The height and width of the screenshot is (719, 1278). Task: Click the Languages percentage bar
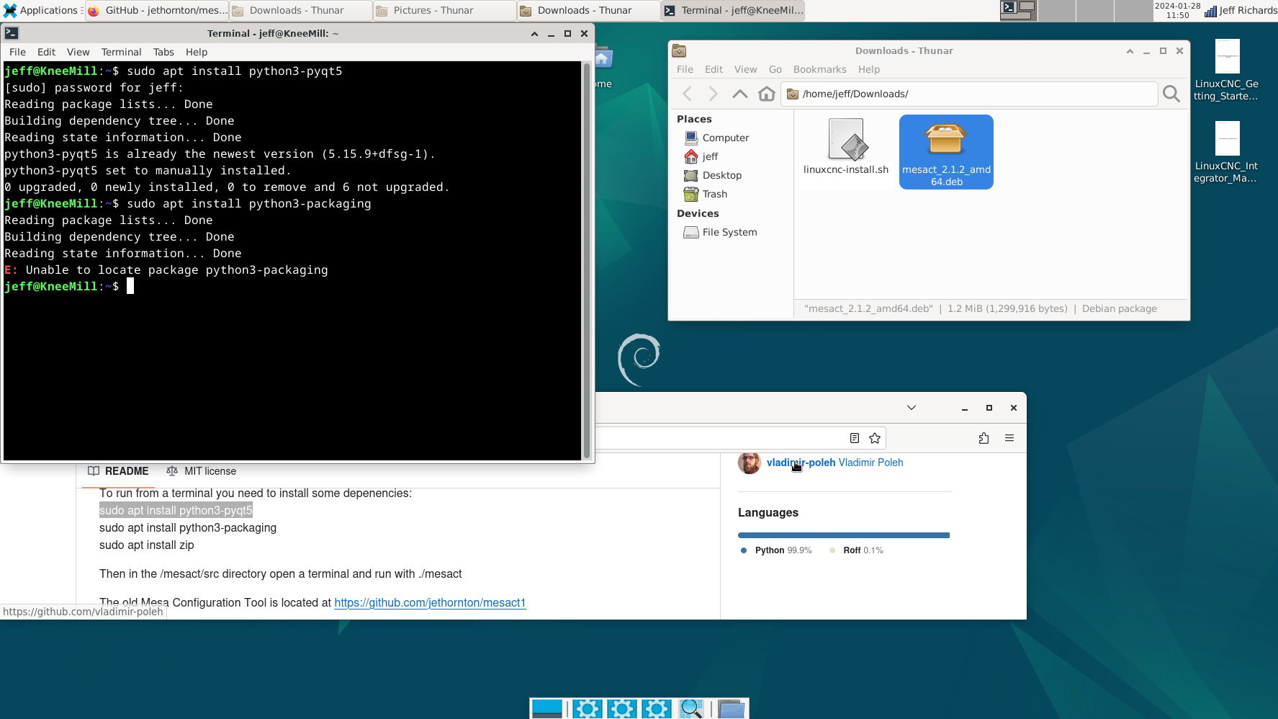coord(844,535)
